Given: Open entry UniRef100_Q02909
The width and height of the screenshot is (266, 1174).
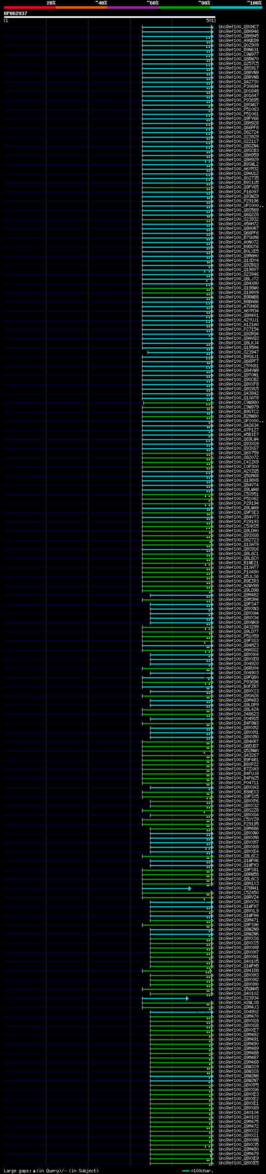Looking at the screenshot, I should [x=239, y=45].
